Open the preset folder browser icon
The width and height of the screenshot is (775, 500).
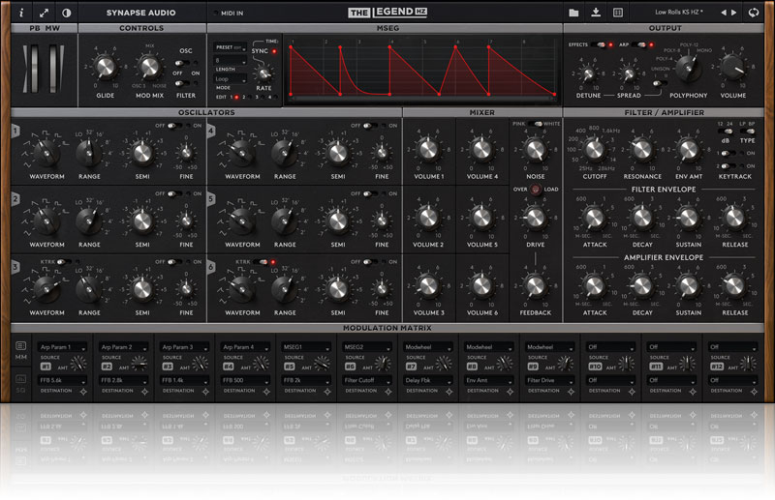click(573, 13)
